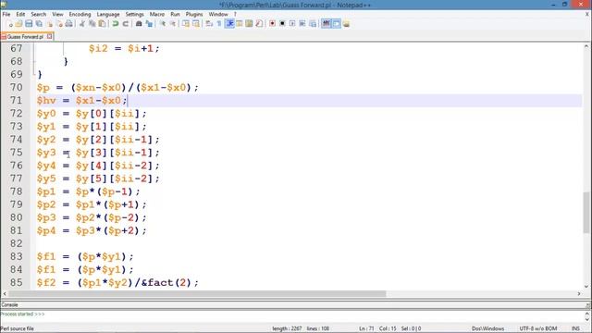Image resolution: width=592 pixels, height=333 pixels.
Task: Click the Close document toolbar icon
Action: coord(49,24)
